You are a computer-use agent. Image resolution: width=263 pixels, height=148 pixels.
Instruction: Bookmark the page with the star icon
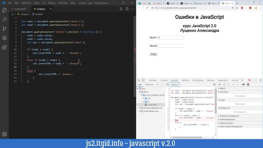[x=237, y=8]
